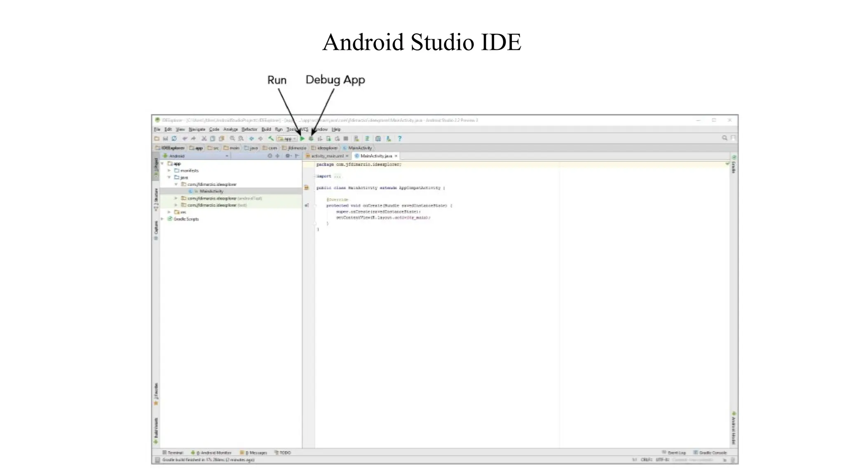Viewport: 844px width, 475px height.
Task: Click the IDEExplorer breadcrumb
Action: point(170,148)
